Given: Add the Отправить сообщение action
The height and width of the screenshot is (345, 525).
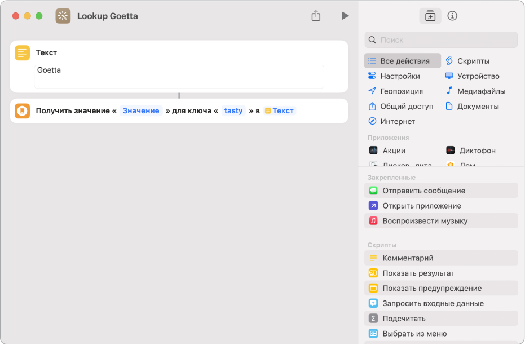Looking at the screenshot, I should point(441,191).
